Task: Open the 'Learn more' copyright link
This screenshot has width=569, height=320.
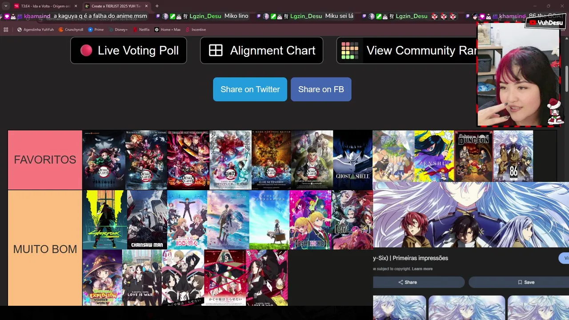Action: click(422, 269)
